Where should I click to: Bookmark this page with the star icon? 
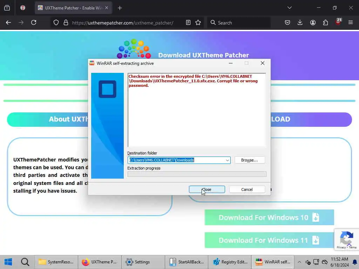coord(198,23)
